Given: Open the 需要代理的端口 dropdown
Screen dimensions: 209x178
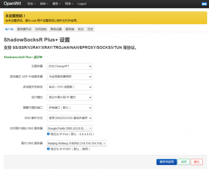Looking at the screenshot, I should 69,108.
